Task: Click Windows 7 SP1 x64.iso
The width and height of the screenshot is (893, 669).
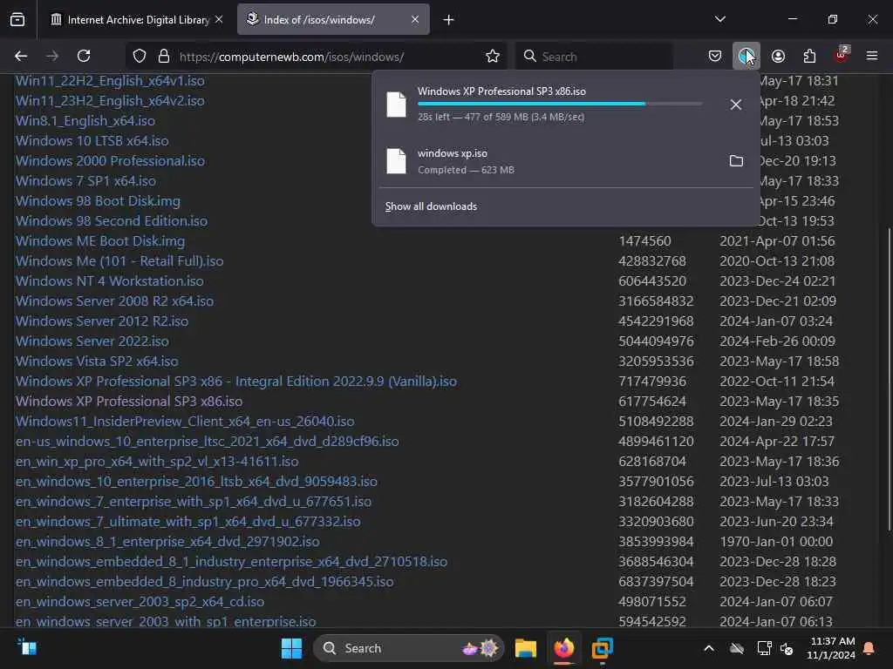Action: pyautogui.click(x=85, y=181)
